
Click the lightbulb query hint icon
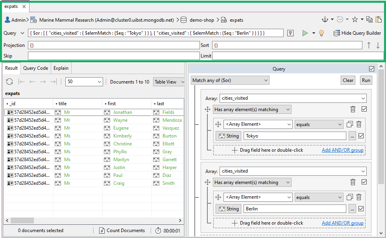[x=321, y=33]
